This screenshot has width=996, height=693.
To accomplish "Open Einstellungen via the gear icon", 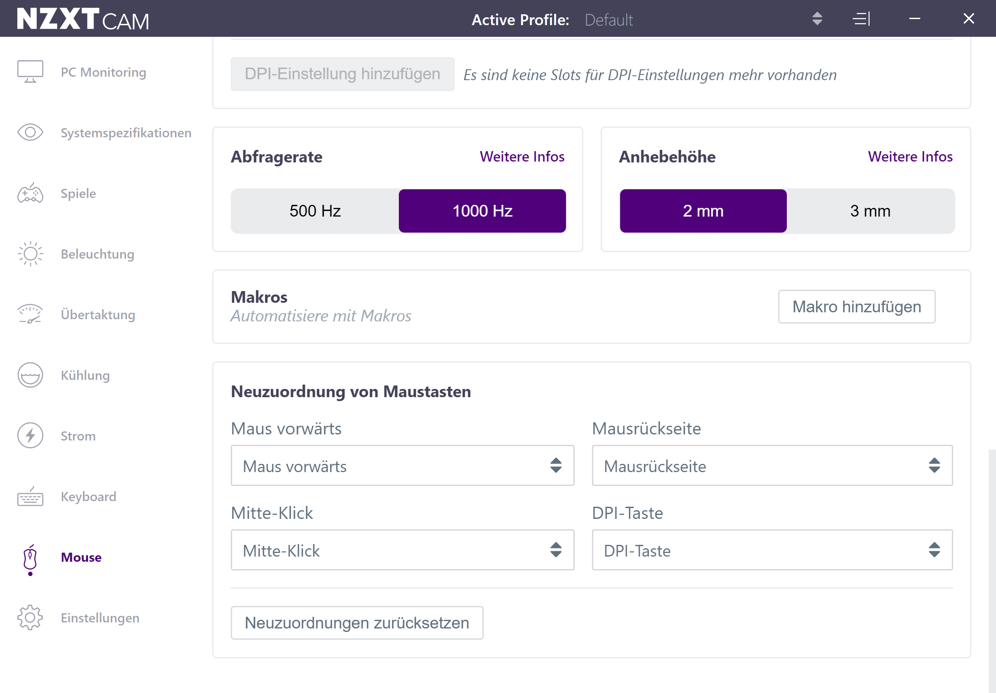I will click(x=30, y=618).
